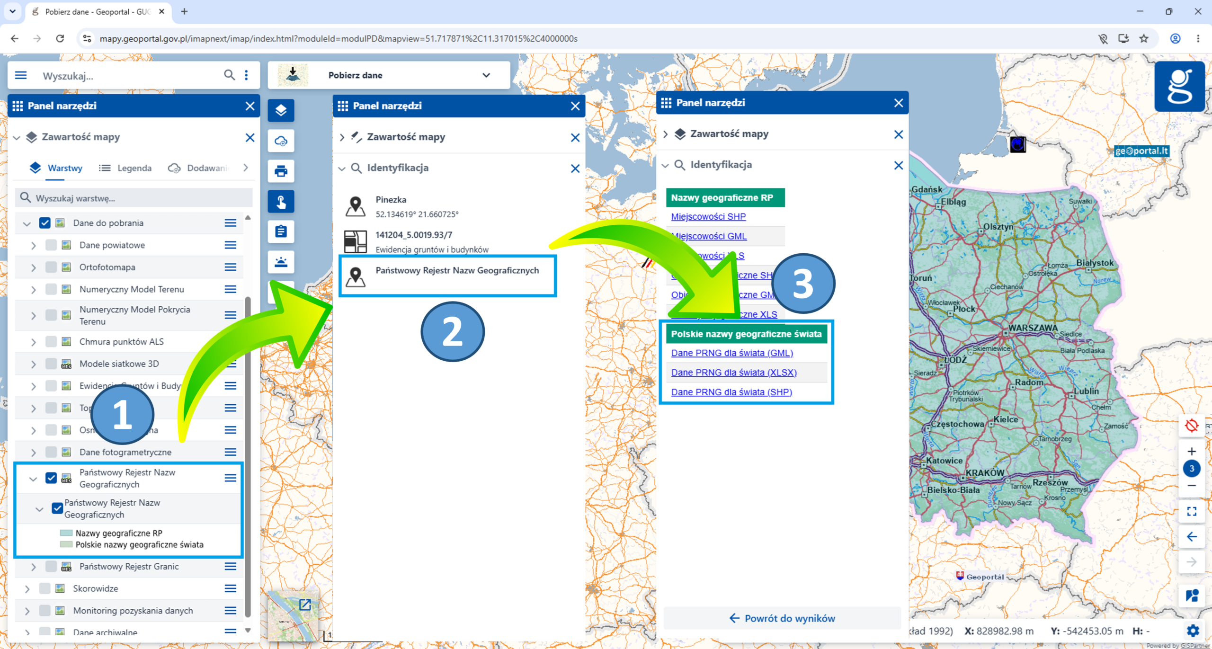Viewport: 1212px width, 649px height.
Task: Expand the Numeryczny Model Terenu tree node
Action: pyautogui.click(x=33, y=289)
